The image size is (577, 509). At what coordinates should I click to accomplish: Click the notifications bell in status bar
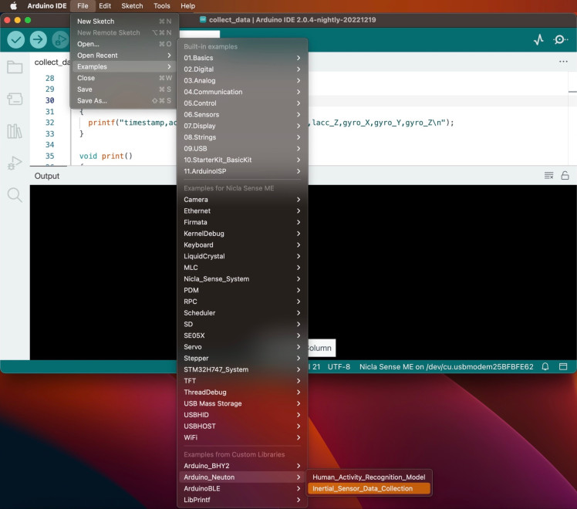[x=545, y=366]
